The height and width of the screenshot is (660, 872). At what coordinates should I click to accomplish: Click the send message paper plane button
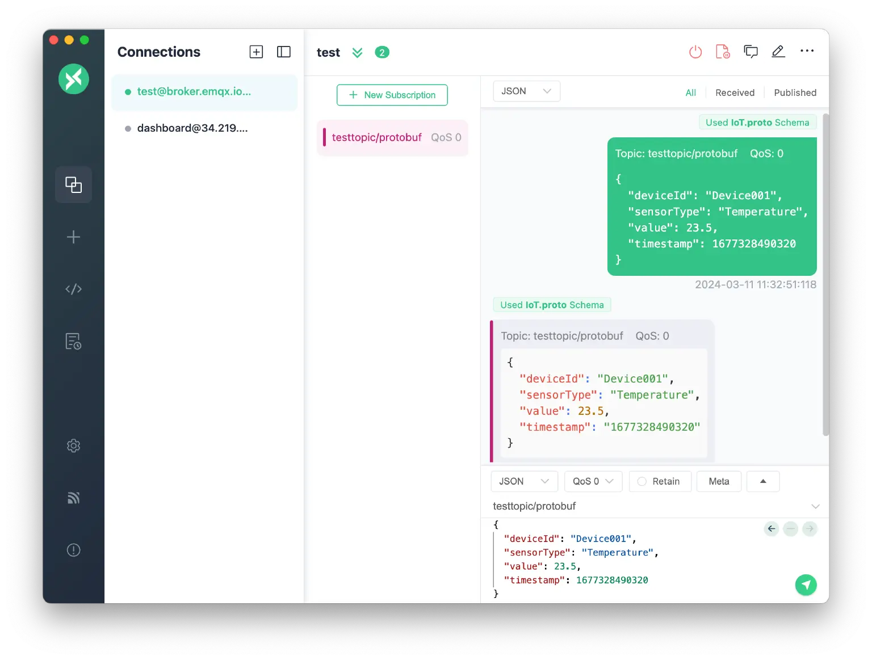[806, 585]
